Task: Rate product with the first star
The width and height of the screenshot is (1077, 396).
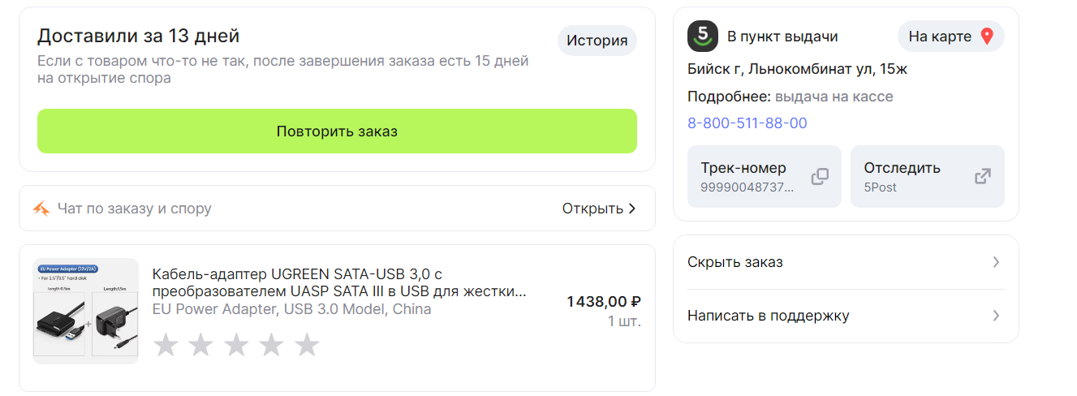Action: click(x=166, y=345)
